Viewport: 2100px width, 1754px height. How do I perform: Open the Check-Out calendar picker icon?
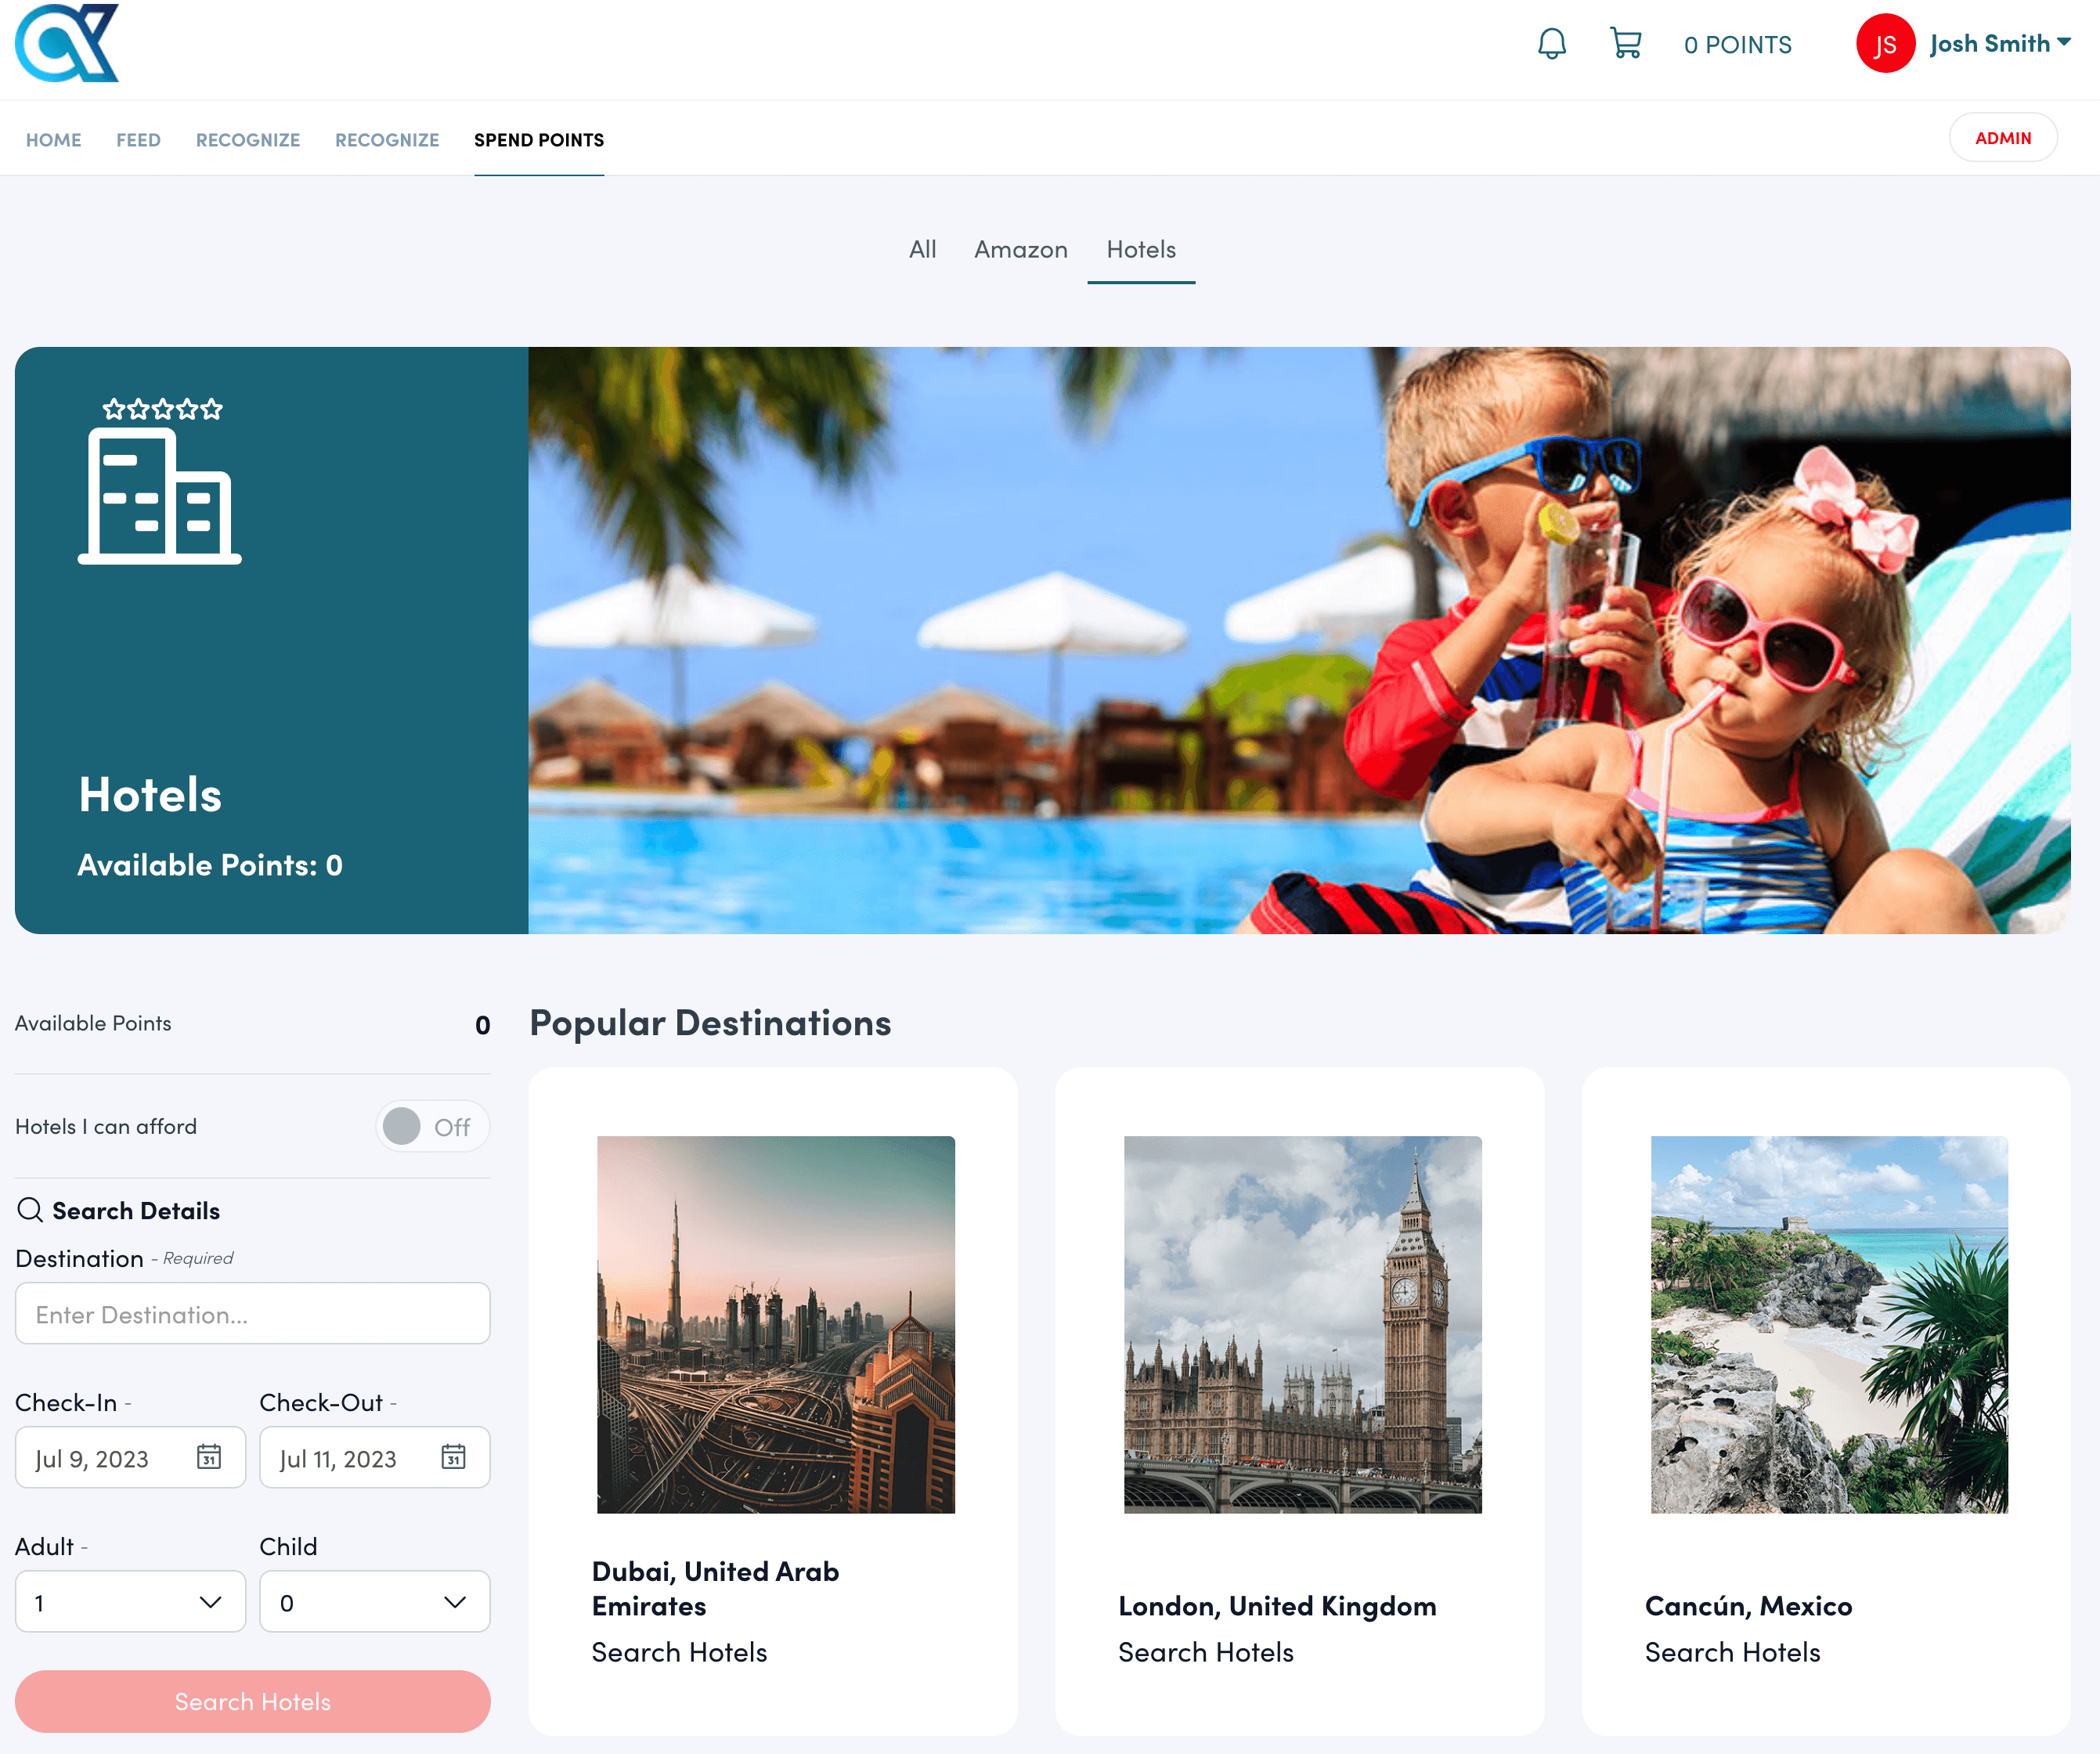pos(453,1457)
